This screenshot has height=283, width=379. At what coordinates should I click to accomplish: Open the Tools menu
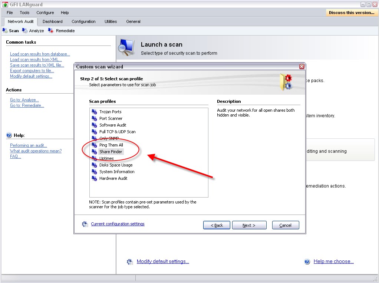tap(24, 13)
